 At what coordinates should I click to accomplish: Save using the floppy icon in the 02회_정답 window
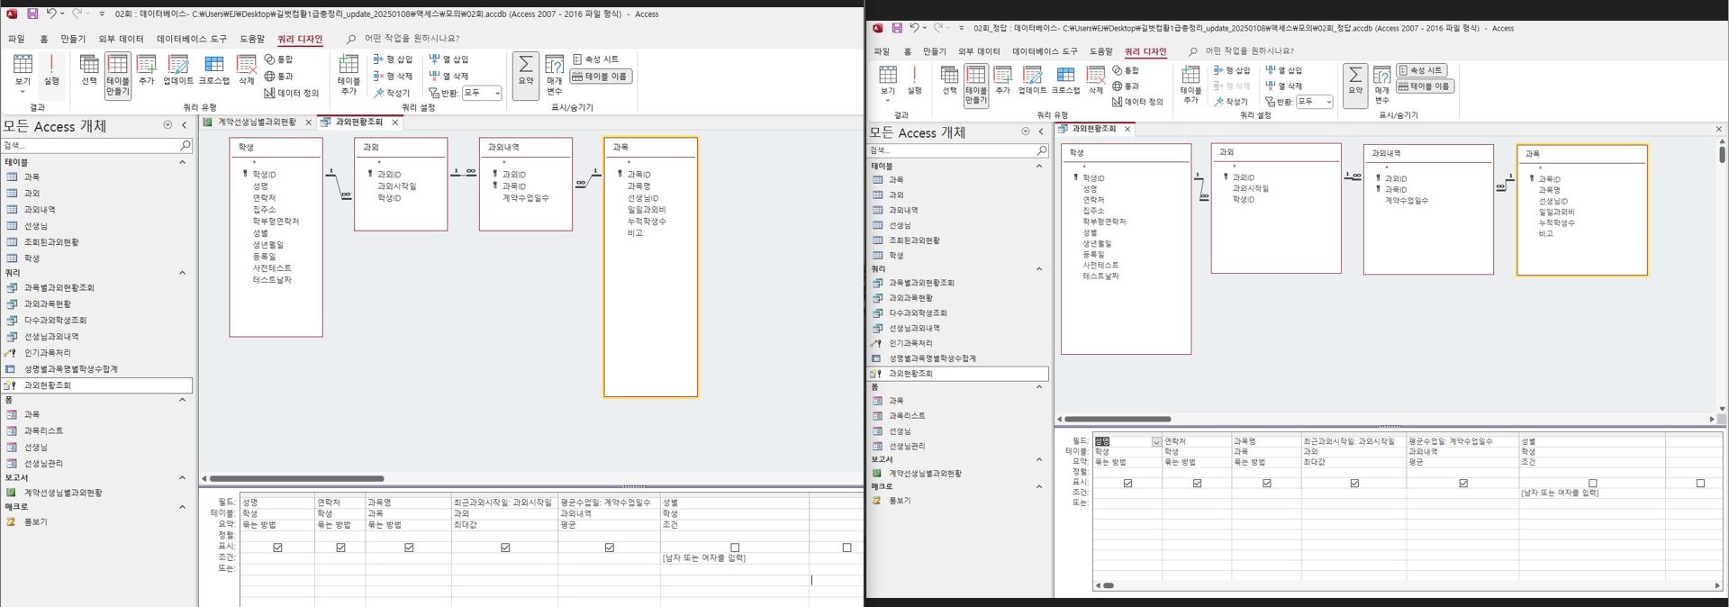[x=897, y=28]
